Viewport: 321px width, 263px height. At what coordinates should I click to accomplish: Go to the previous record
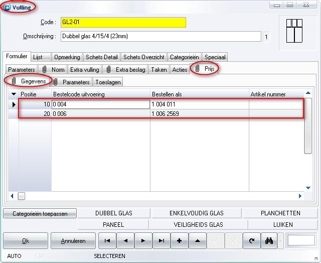(125, 241)
